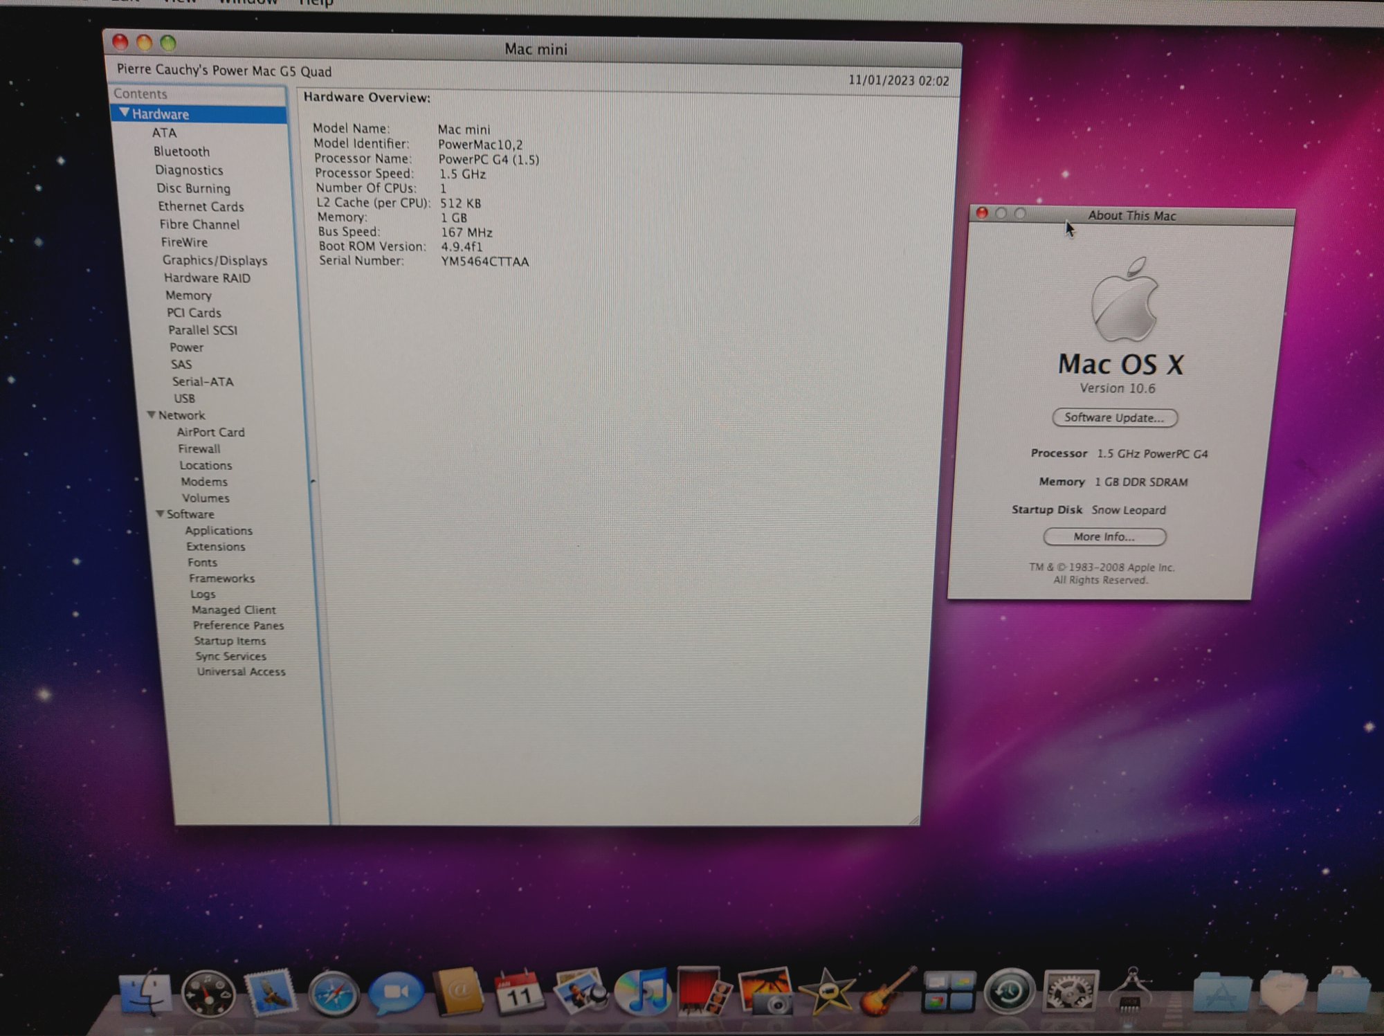The image size is (1384, 1036).
Task: Open iChat from the dock
Action: [x=395, y=992]
